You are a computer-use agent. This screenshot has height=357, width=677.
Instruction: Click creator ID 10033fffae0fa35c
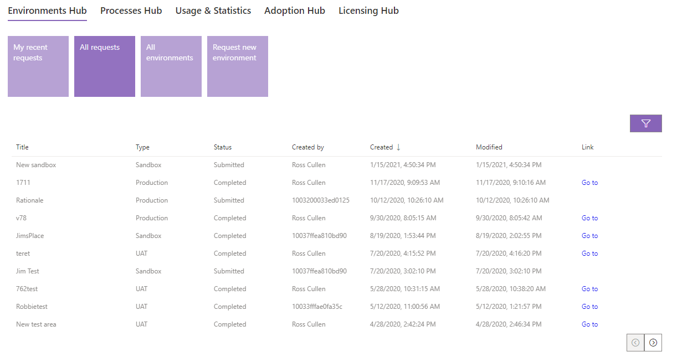point(317,307)
